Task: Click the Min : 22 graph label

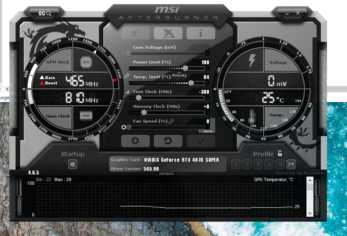Action: point(44,179)
